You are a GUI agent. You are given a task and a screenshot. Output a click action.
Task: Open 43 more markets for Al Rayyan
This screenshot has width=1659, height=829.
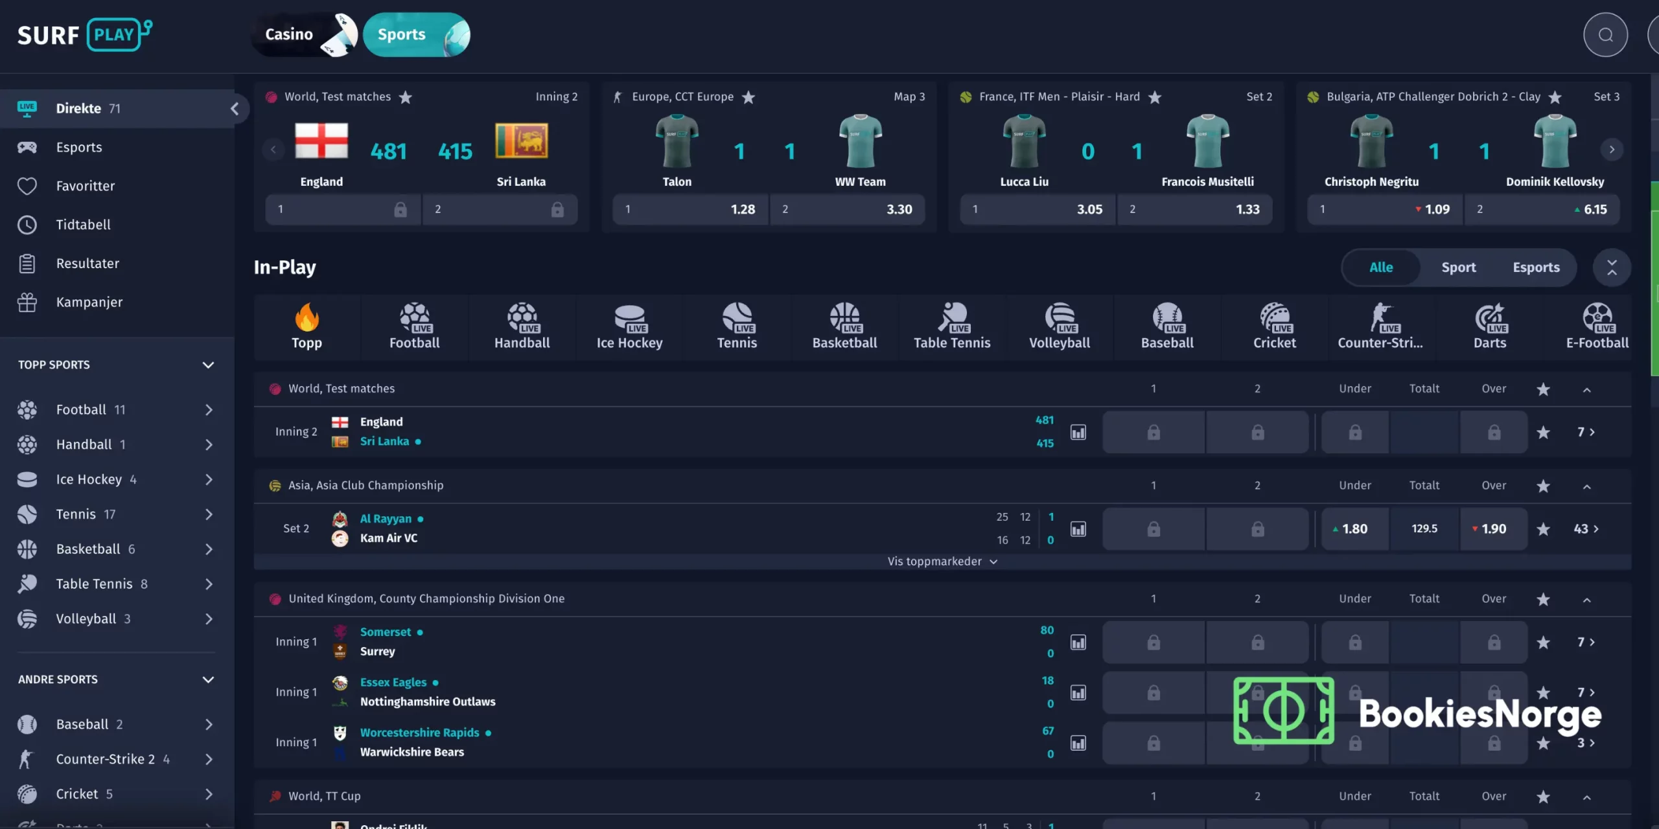[x=1586, y=529]
